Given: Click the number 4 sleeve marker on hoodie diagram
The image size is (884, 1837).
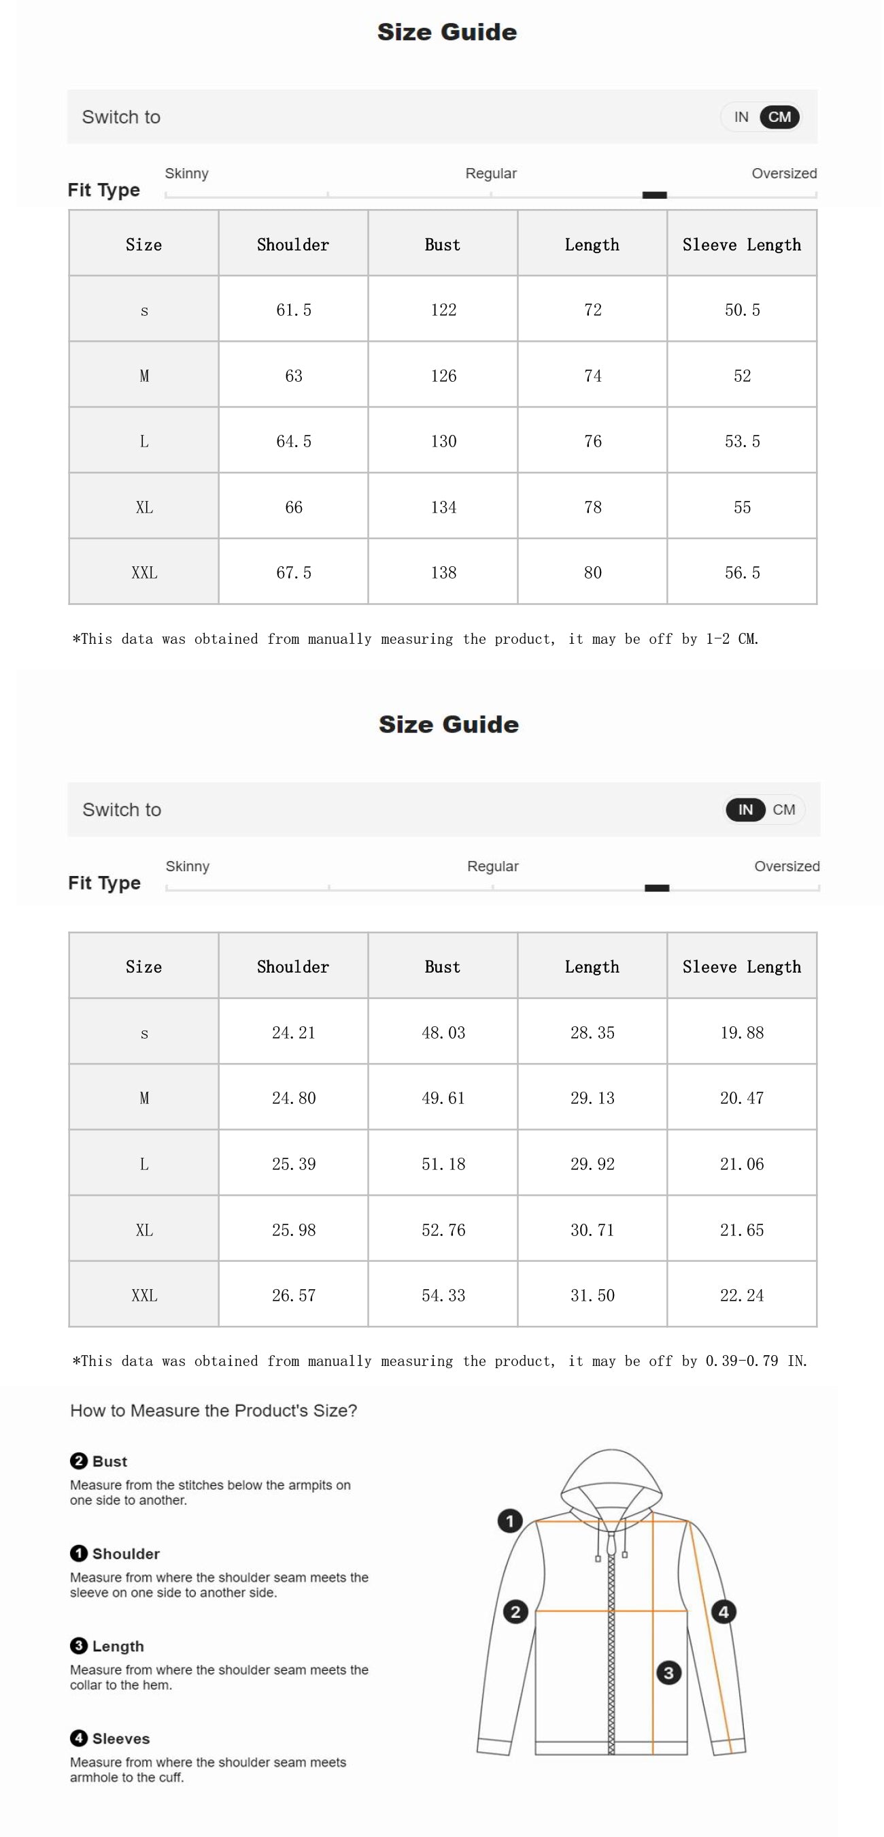Looking at the screenshot, I should 724,1612.
